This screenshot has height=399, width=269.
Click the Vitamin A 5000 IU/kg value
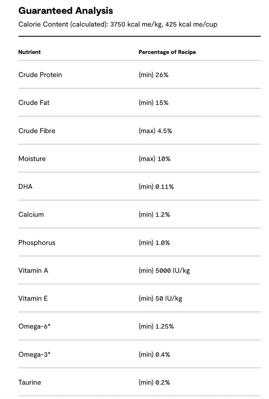164,271
